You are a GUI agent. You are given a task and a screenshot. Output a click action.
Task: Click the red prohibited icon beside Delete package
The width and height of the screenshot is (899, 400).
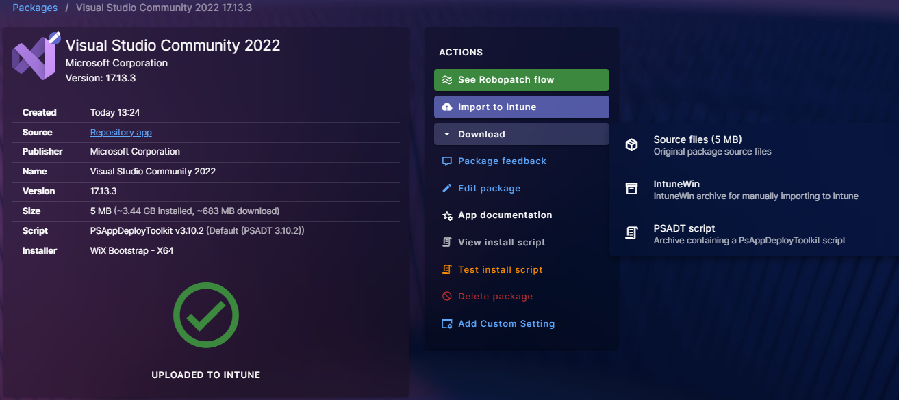[x=447, y=297]
